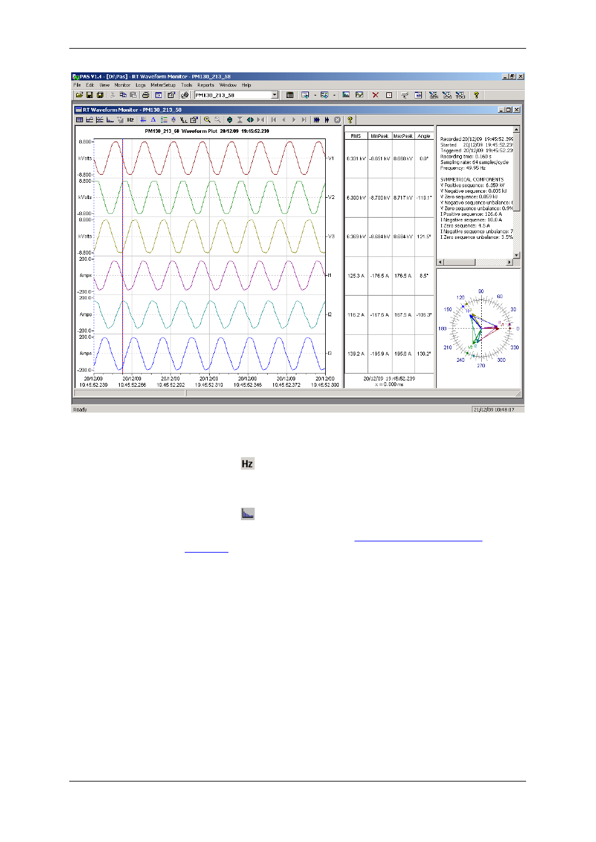Open the Window menu
Image resolution: width=596 pixels, height=842 pixels.
point(228,85)
